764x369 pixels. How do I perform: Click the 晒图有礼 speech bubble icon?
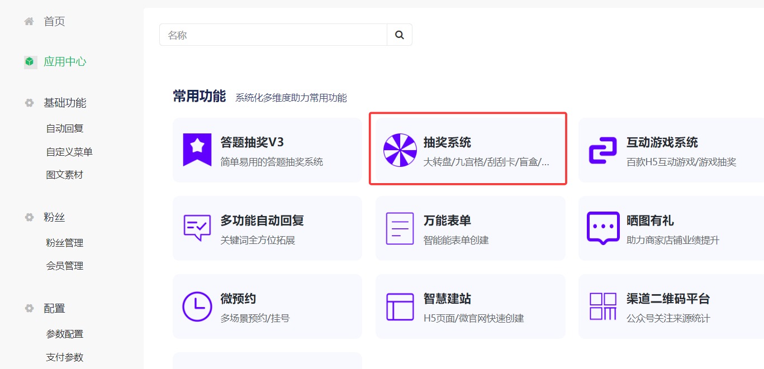click(602, 228)
